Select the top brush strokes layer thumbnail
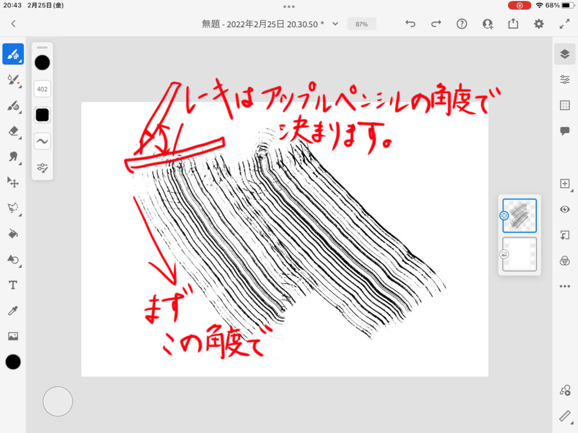This screenshot has height=433, width=578. pos(519,215)
